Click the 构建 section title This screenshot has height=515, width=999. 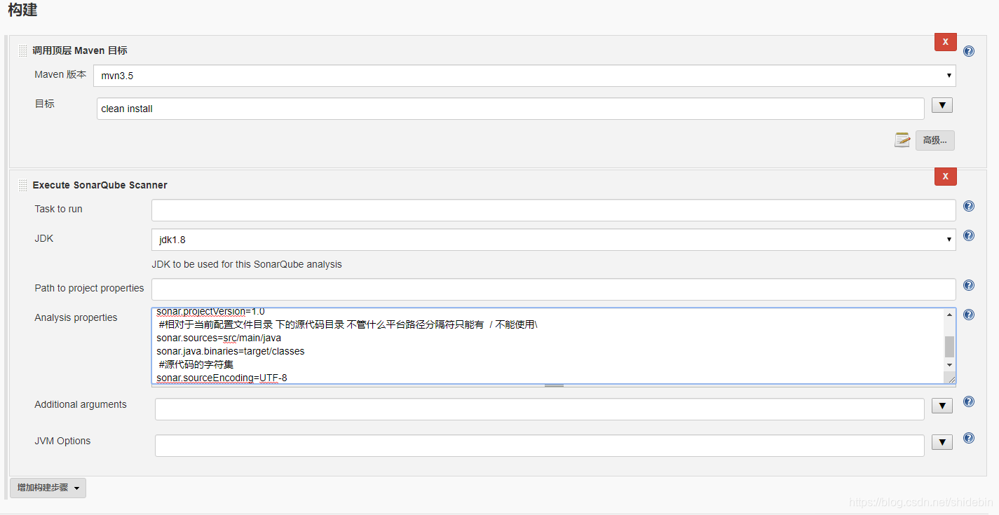22,10
